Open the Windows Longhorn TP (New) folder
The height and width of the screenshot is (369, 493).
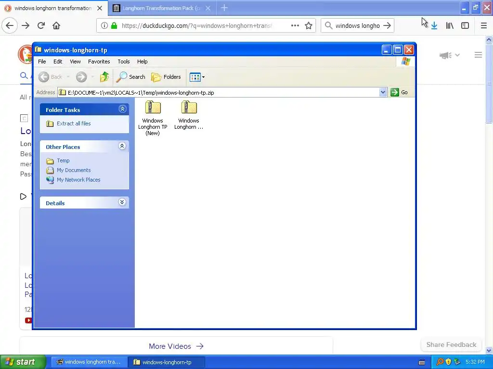point(153,118)
